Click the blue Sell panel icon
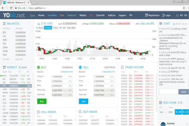 click(x=80, y=67)
